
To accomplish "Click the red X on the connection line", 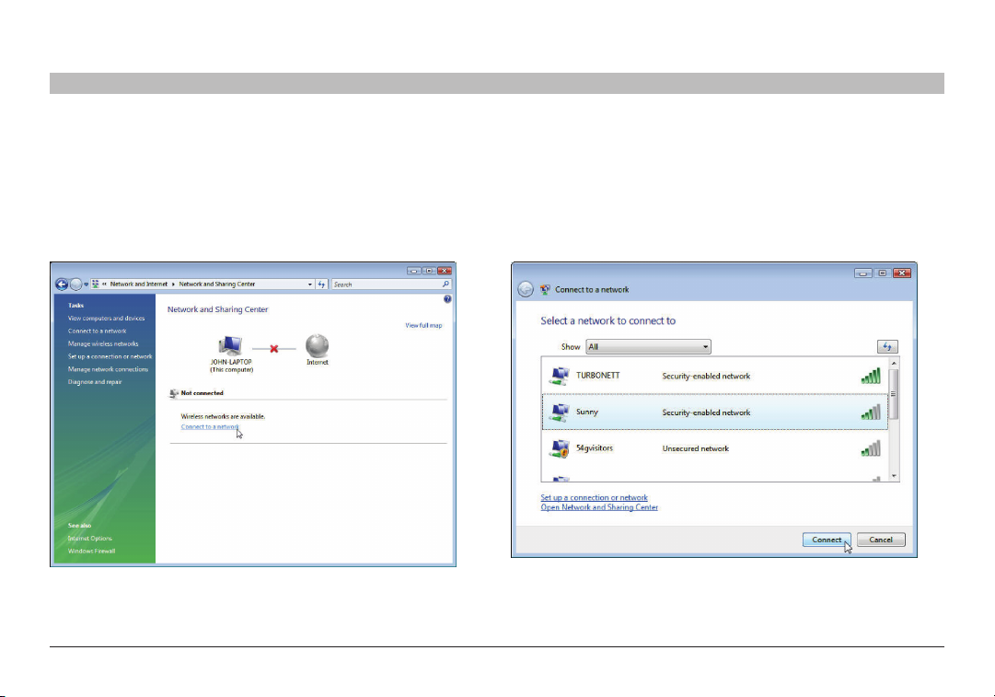I will [274, 348].
